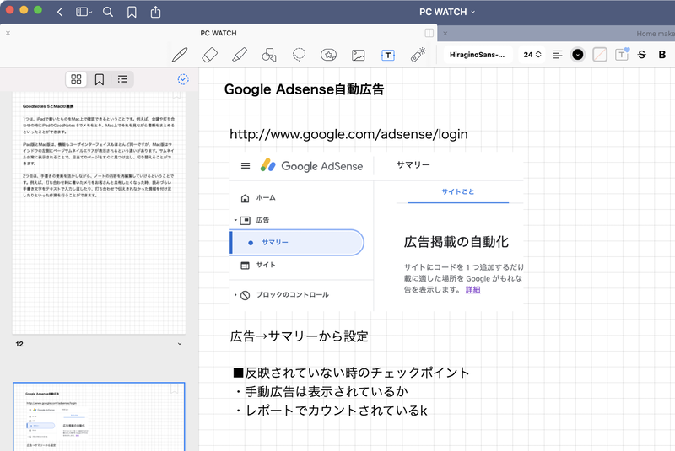Open the share export icon

(x=155, y=12)
